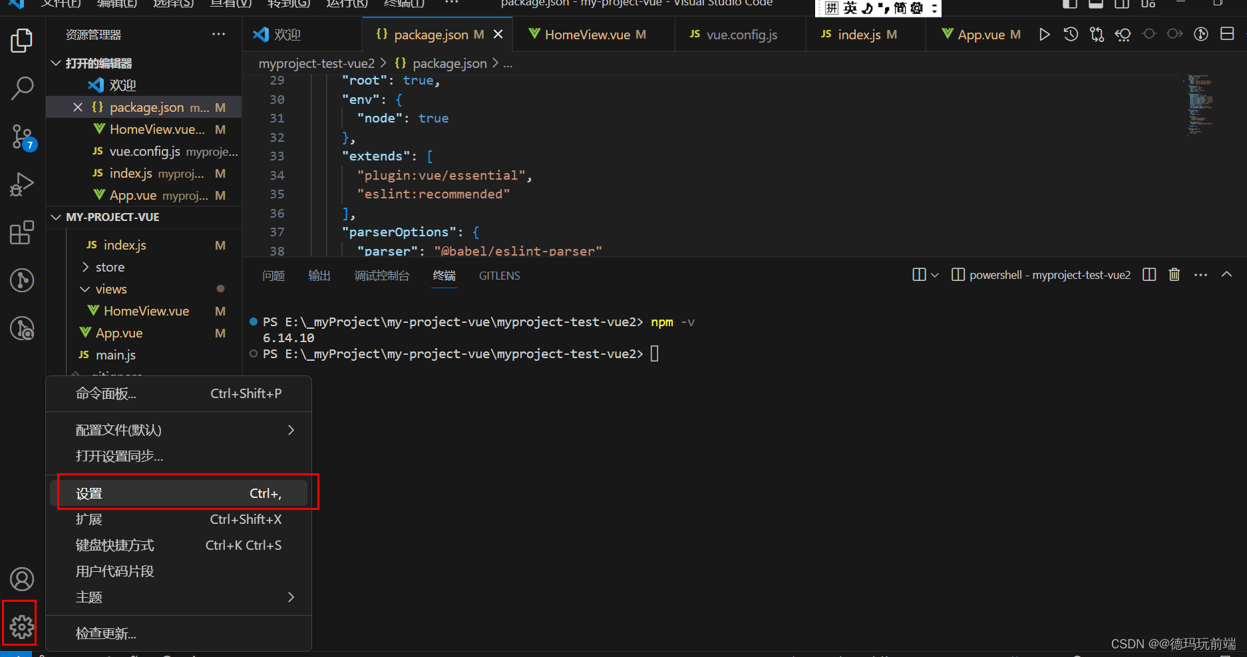
Task: Choose 用户代码片段 menu entry
Action: pos(178,571)
